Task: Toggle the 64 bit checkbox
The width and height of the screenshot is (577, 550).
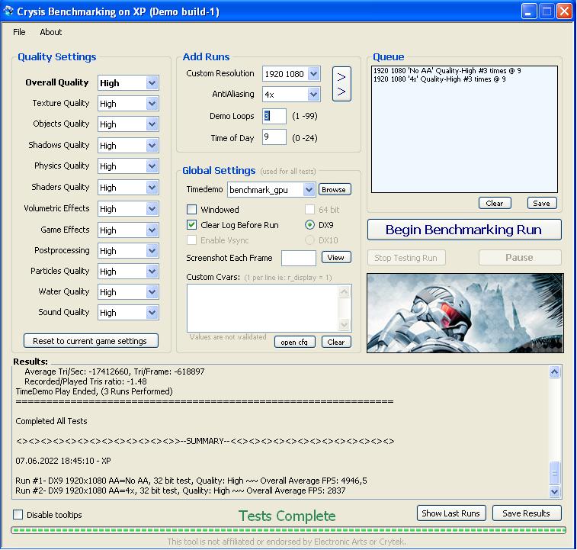Action: click(x=310, y=210)
